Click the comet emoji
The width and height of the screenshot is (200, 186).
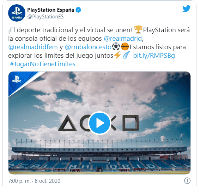(x=127, y=55)
